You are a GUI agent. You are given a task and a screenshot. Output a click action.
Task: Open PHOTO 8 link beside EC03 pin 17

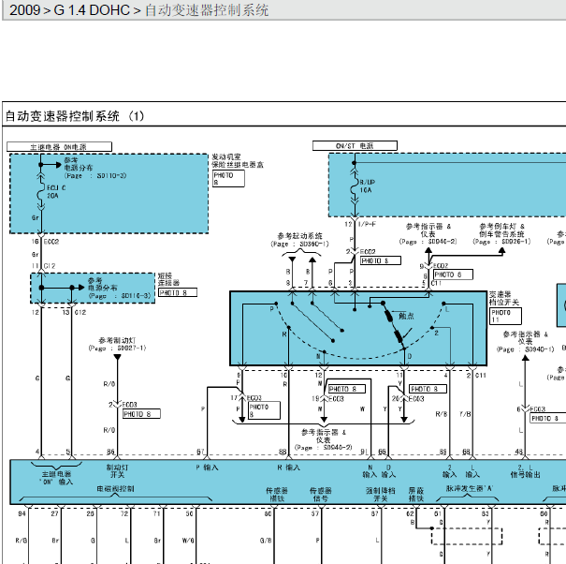(x=264, y=410)
